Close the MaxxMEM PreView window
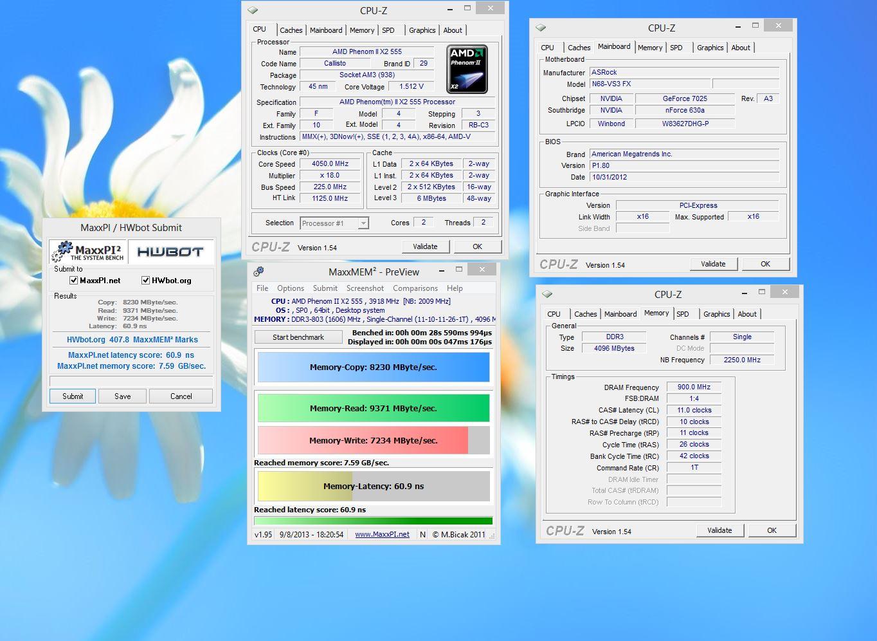The image size is (877, 641). click(482, 269)
